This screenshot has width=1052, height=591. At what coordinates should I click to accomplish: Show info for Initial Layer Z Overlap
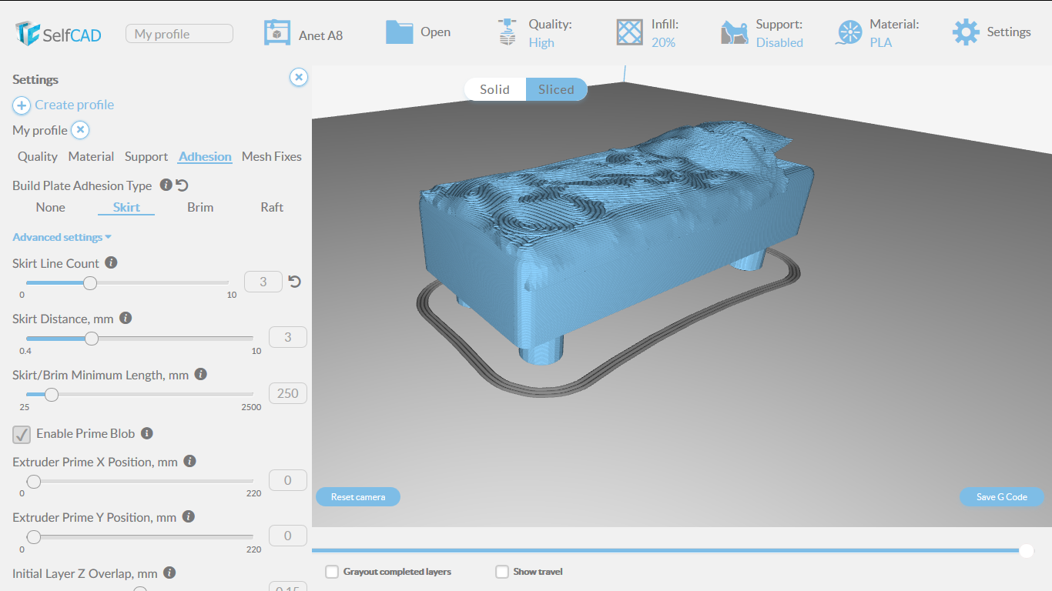point(169,573)
